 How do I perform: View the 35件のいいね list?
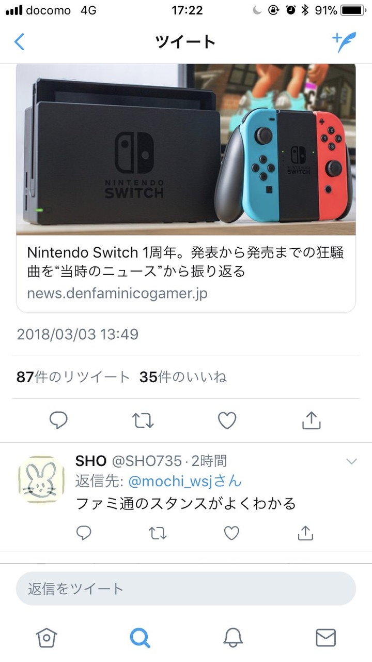(183, 377)
